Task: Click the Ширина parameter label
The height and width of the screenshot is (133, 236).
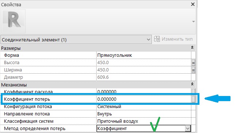Action: pos(13,70)
